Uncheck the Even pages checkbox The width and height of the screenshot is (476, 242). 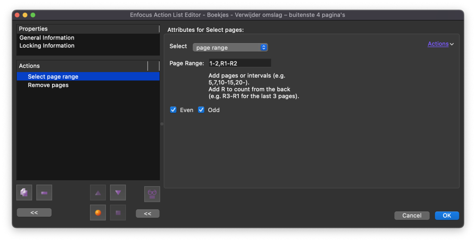(x=173, y=110)
